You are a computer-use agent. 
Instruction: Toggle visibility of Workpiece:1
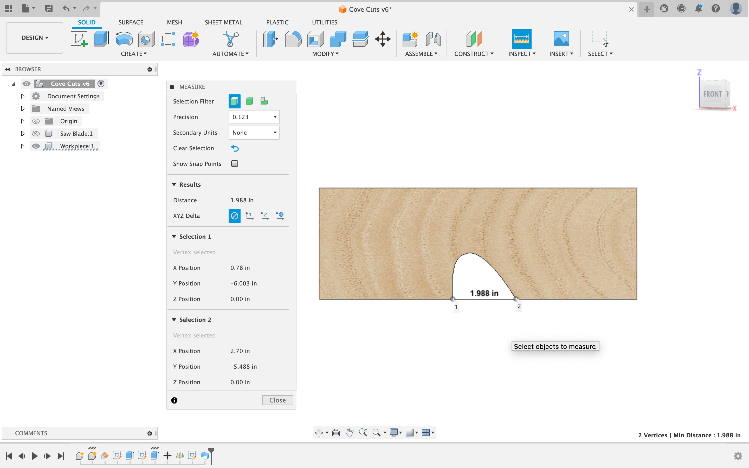point(36,146)
